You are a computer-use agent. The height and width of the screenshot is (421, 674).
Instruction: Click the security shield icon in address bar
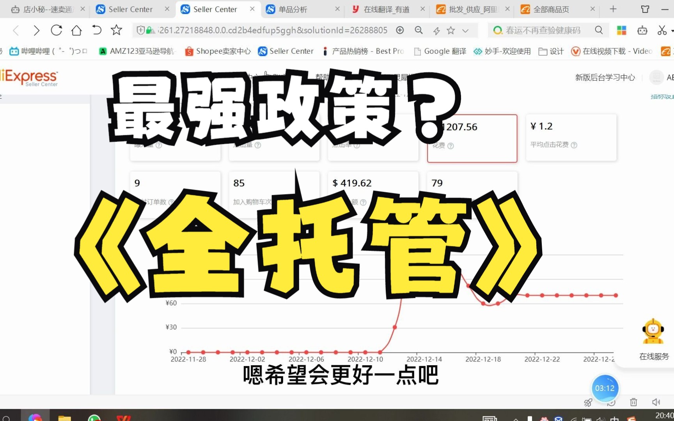tap(140, 30)
